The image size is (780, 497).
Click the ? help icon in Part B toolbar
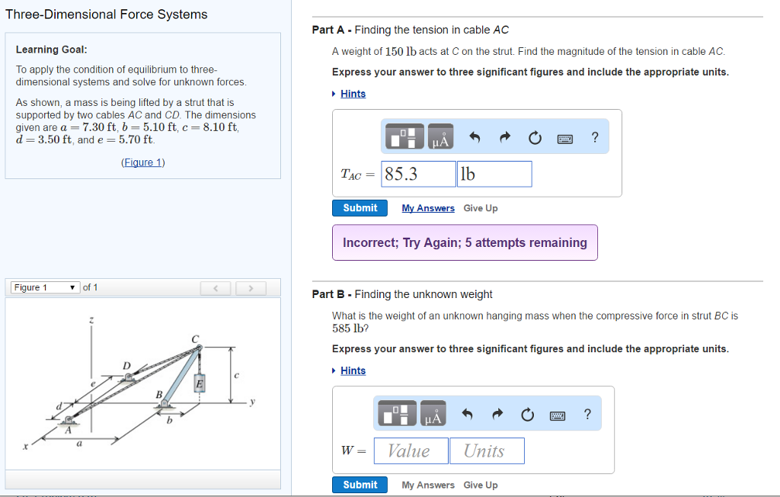(x=587, y=414)
